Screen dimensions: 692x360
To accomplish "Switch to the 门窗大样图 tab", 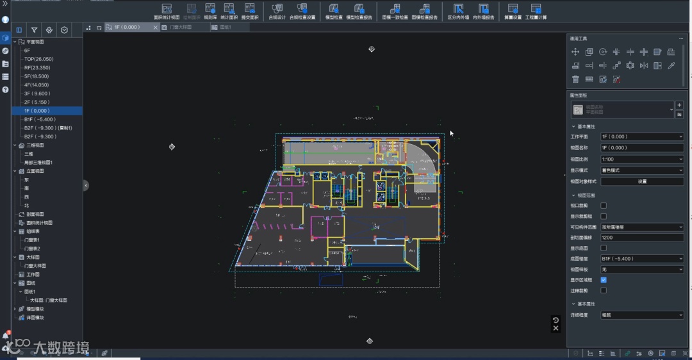I will 181,28.
